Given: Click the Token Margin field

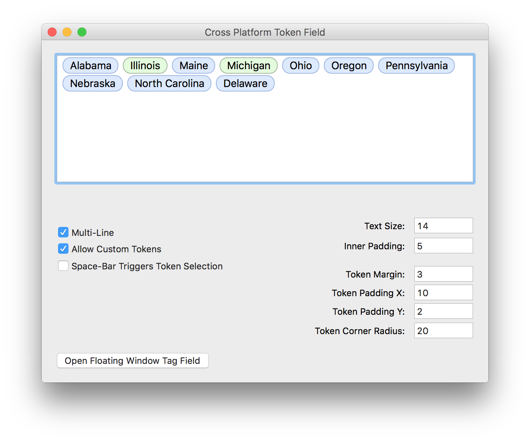Looking at the screenshot, I should point(444,274).
